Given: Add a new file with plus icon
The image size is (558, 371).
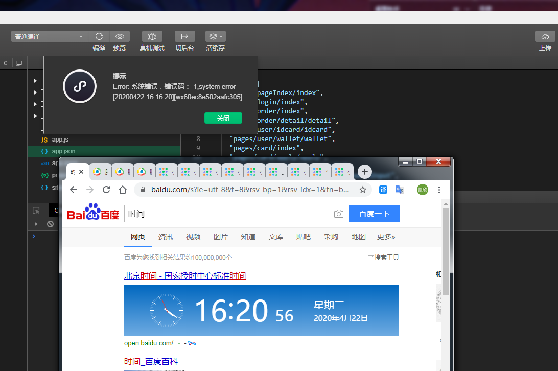Looking at the screenshot, I should coord(38,63).
